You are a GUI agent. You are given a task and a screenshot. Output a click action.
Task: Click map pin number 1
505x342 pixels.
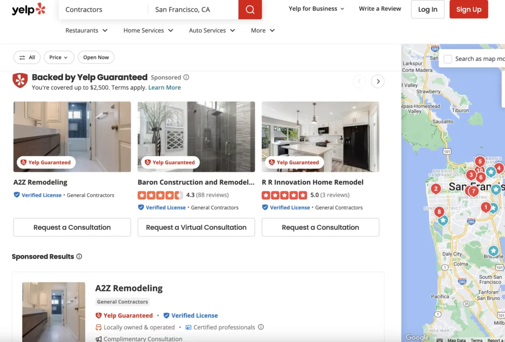[486, 207]
